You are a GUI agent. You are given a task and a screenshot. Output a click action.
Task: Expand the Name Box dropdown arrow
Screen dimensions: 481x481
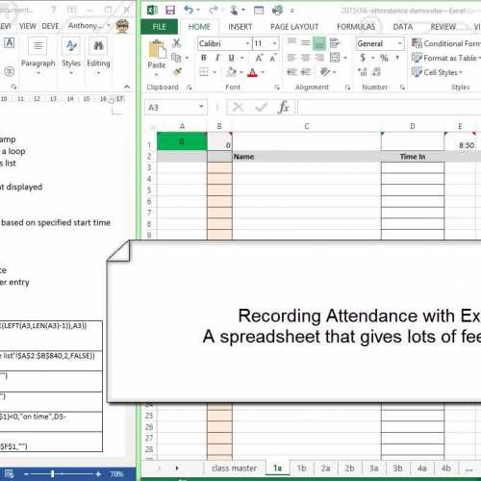(x=201, y=107)
